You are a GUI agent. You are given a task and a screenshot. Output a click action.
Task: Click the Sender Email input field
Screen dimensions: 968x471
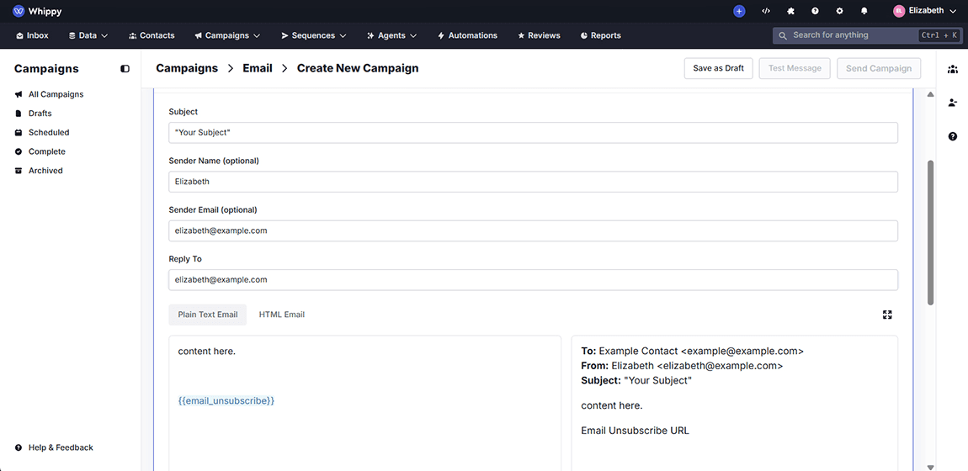click(x=534, y=230)
